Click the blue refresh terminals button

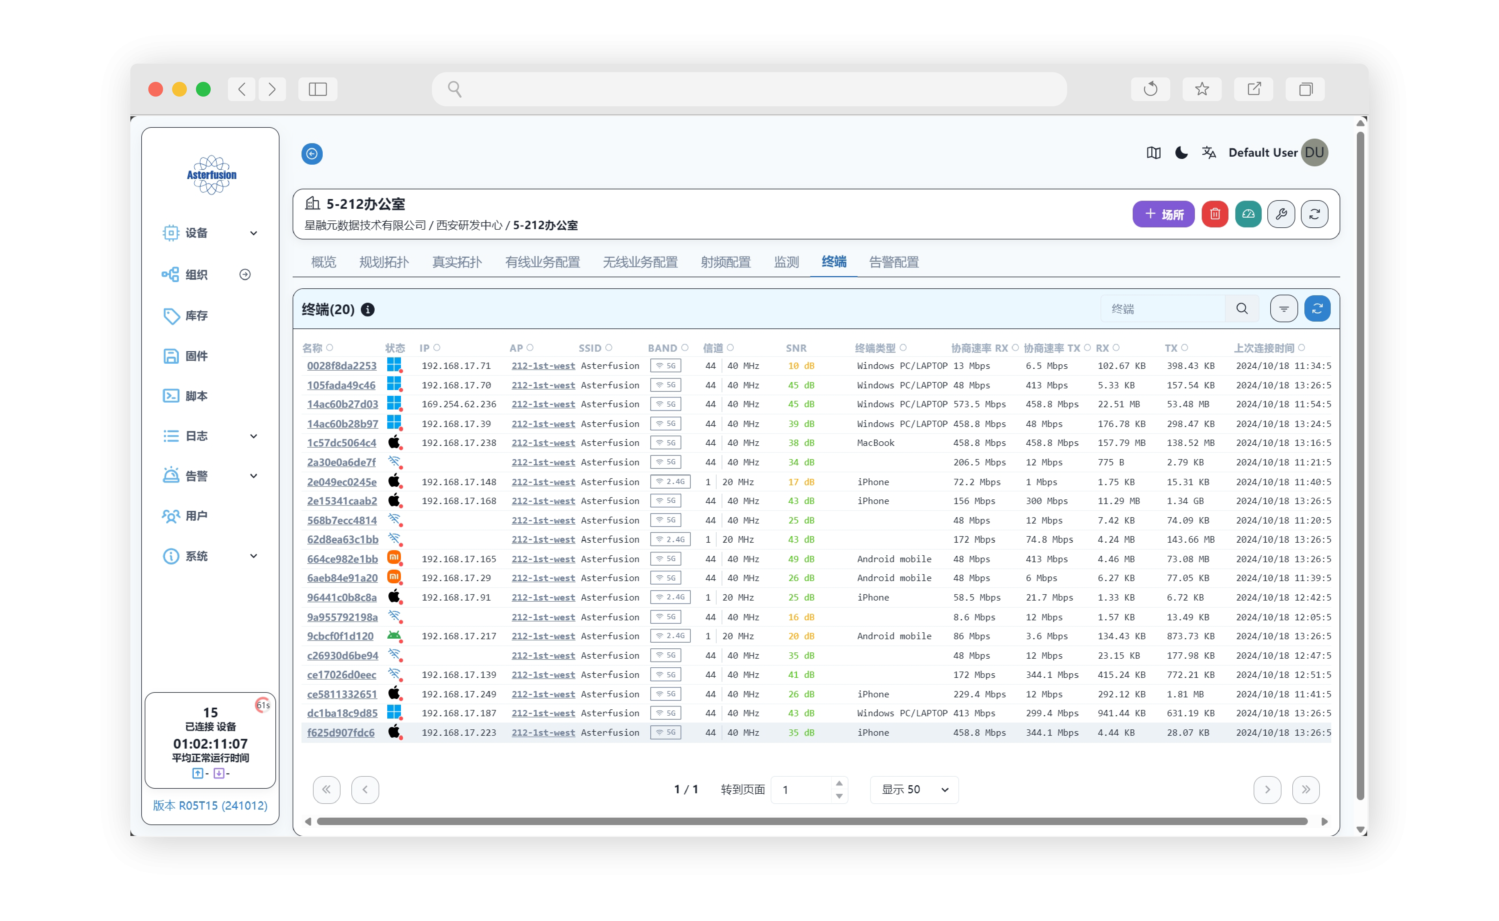click(1317, 309)
